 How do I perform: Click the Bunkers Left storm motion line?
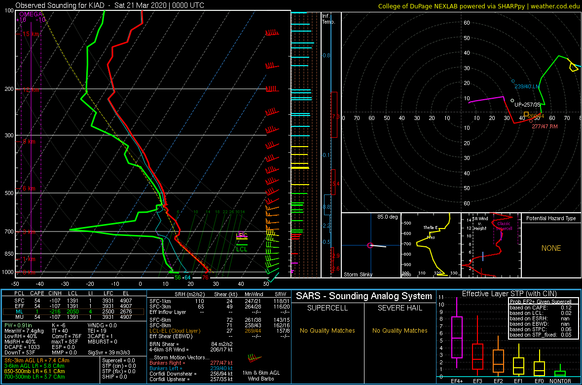click(191, 368)
